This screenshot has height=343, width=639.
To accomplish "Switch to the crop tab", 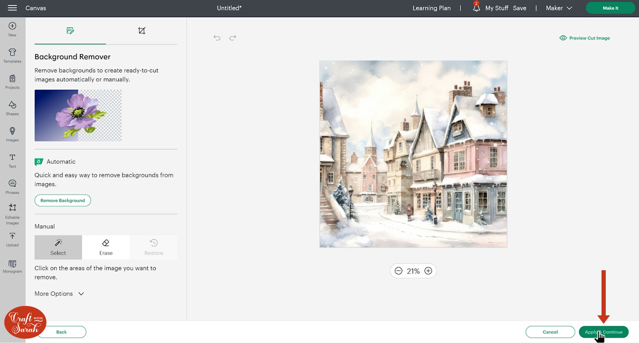I will 142,31.
